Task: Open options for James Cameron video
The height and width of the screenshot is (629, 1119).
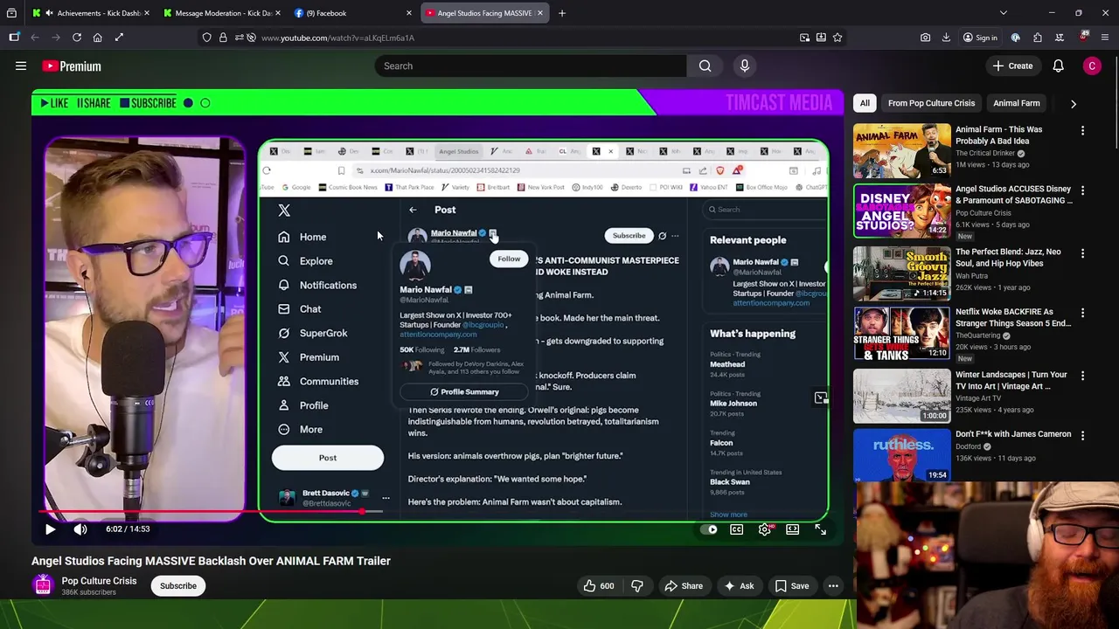Action: [1082, 435]
